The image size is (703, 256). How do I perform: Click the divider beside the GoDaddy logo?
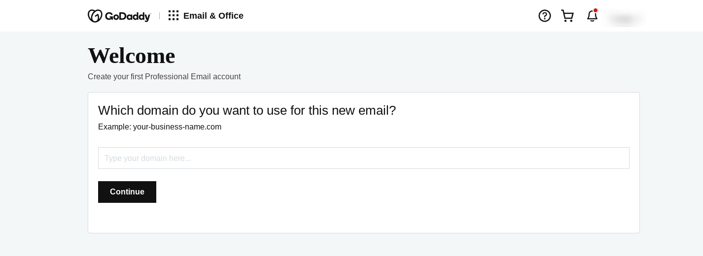[159, 16]
